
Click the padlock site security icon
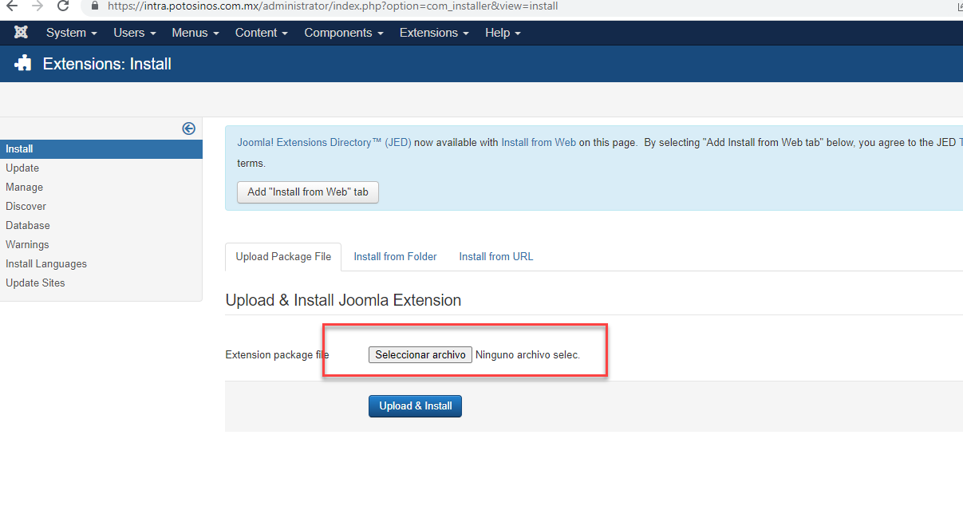pyautogui.click(x=96, y=6)
